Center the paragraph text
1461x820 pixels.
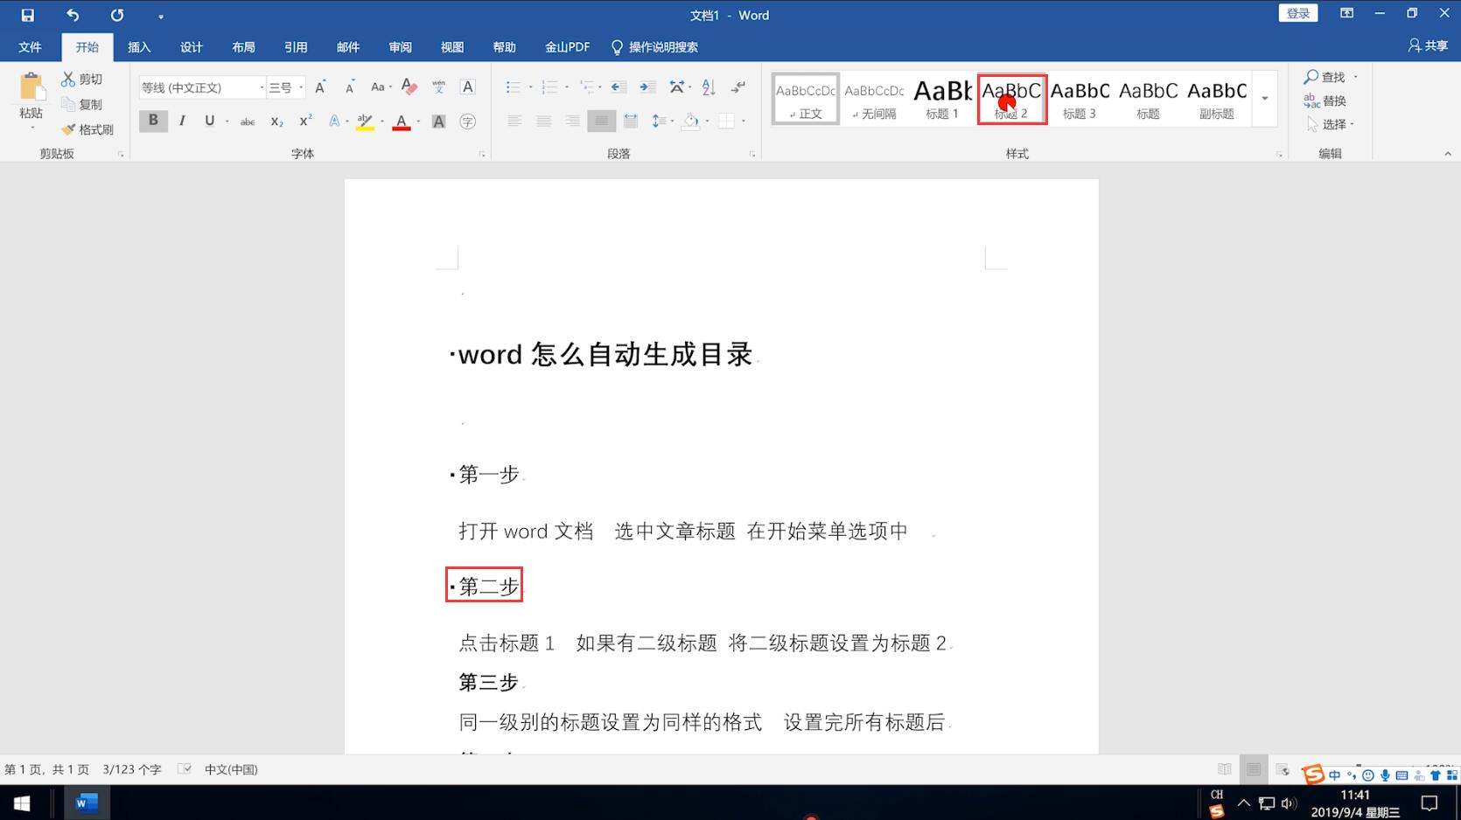[543, 122]
